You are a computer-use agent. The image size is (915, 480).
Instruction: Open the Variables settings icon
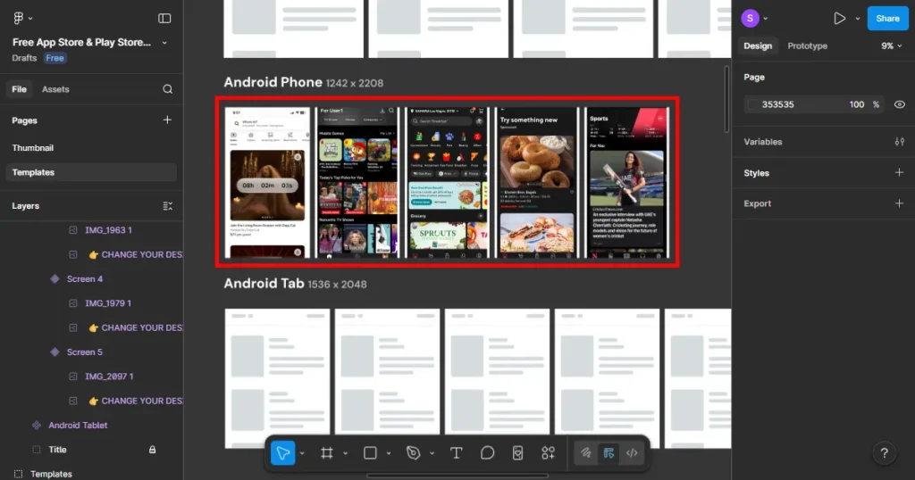click(x=899, y=142)
